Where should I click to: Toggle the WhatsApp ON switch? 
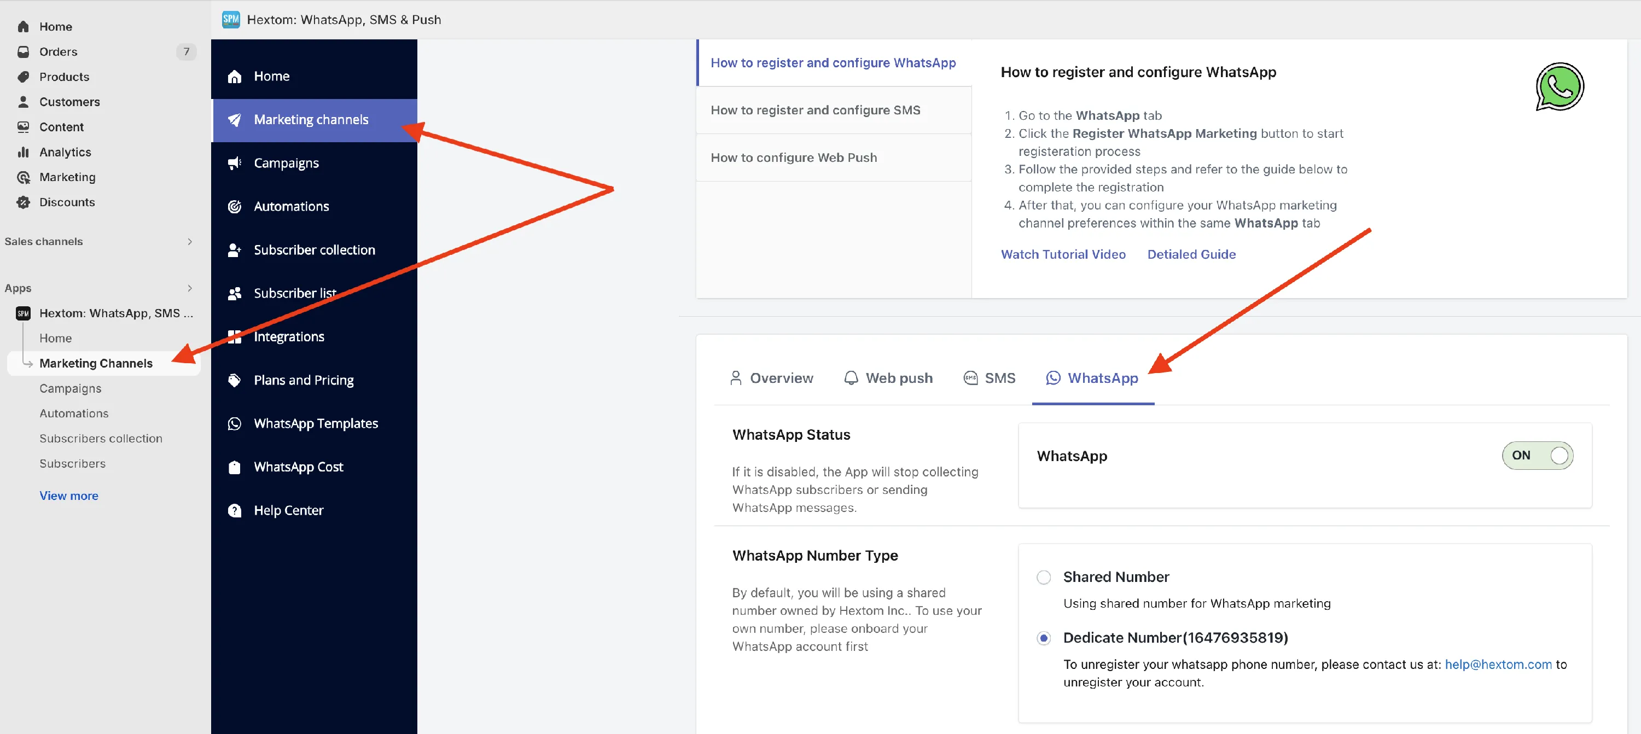pos(1537,456)
